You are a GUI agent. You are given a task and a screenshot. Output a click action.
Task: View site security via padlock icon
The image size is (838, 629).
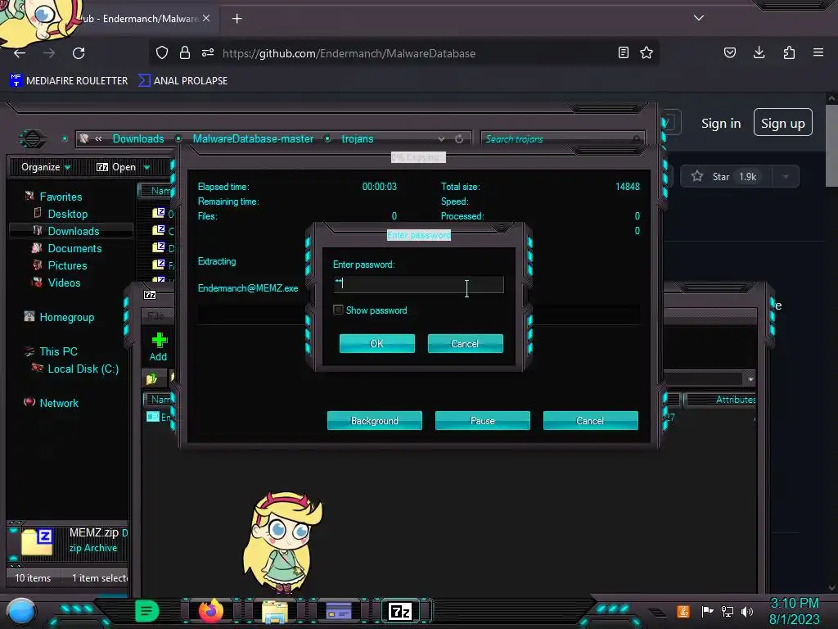pyautogui.click(x=185, y=53)
